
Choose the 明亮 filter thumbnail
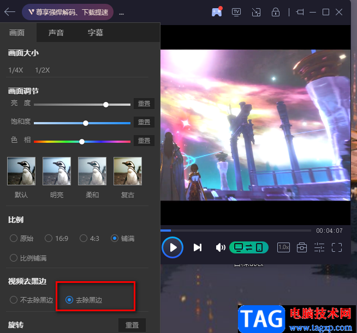coord(57,171)
